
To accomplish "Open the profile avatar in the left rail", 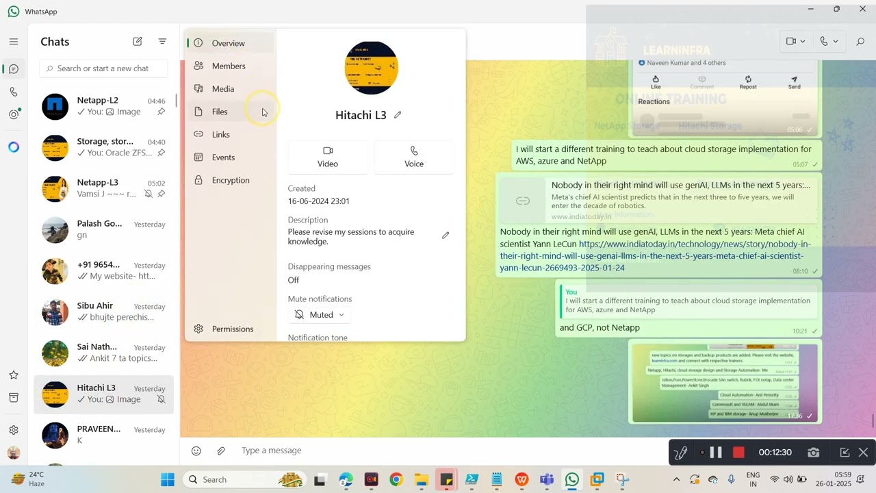I will tap(14, 453).
